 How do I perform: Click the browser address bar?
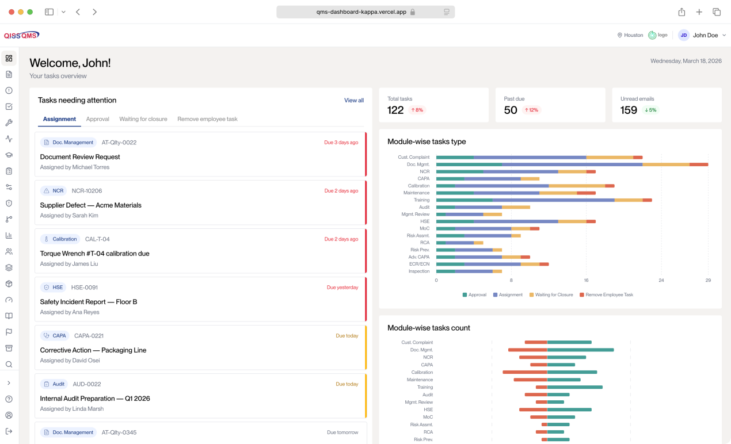coord(365,12)
